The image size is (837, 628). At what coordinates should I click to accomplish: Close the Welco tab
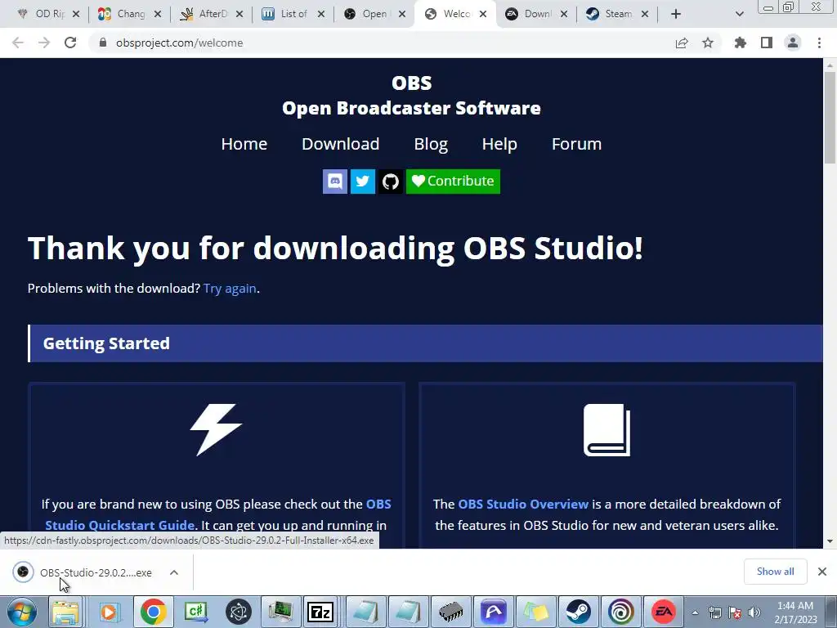[483, 15]
